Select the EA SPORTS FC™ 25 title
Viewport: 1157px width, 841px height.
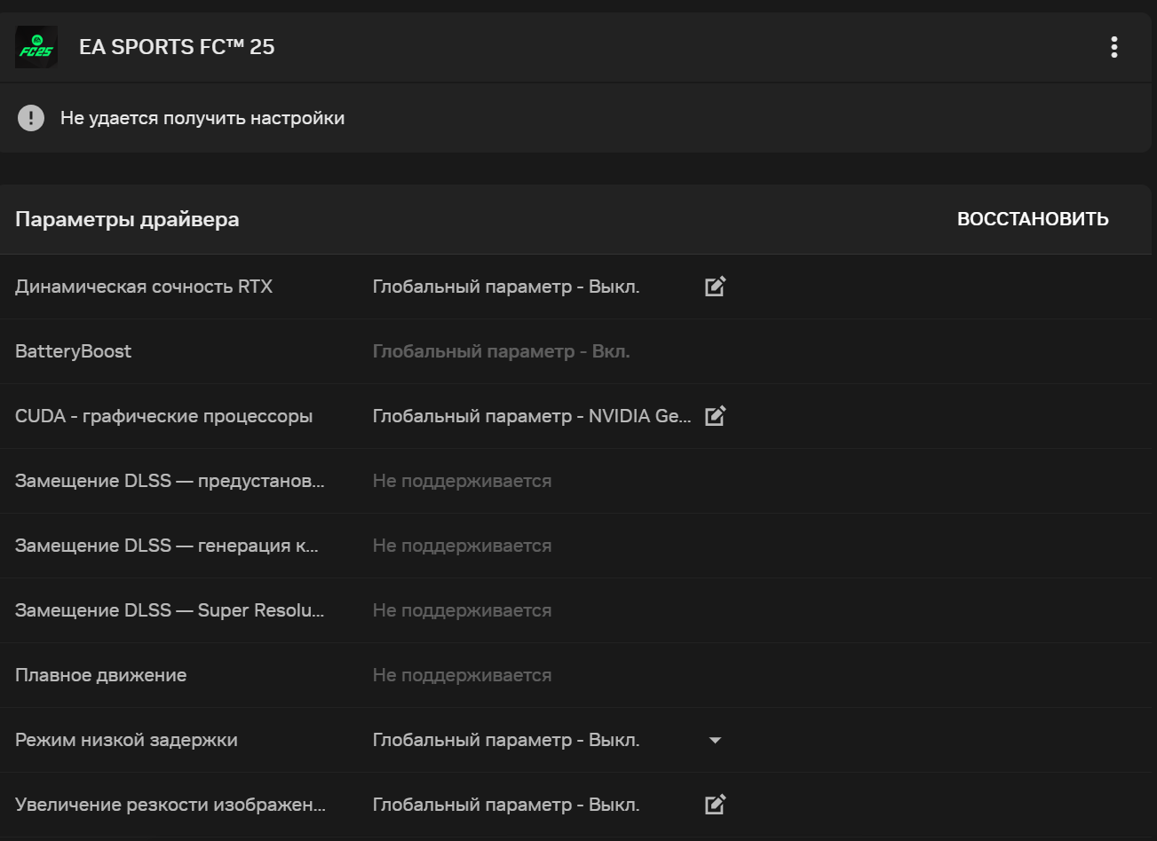tap(177, 47)
